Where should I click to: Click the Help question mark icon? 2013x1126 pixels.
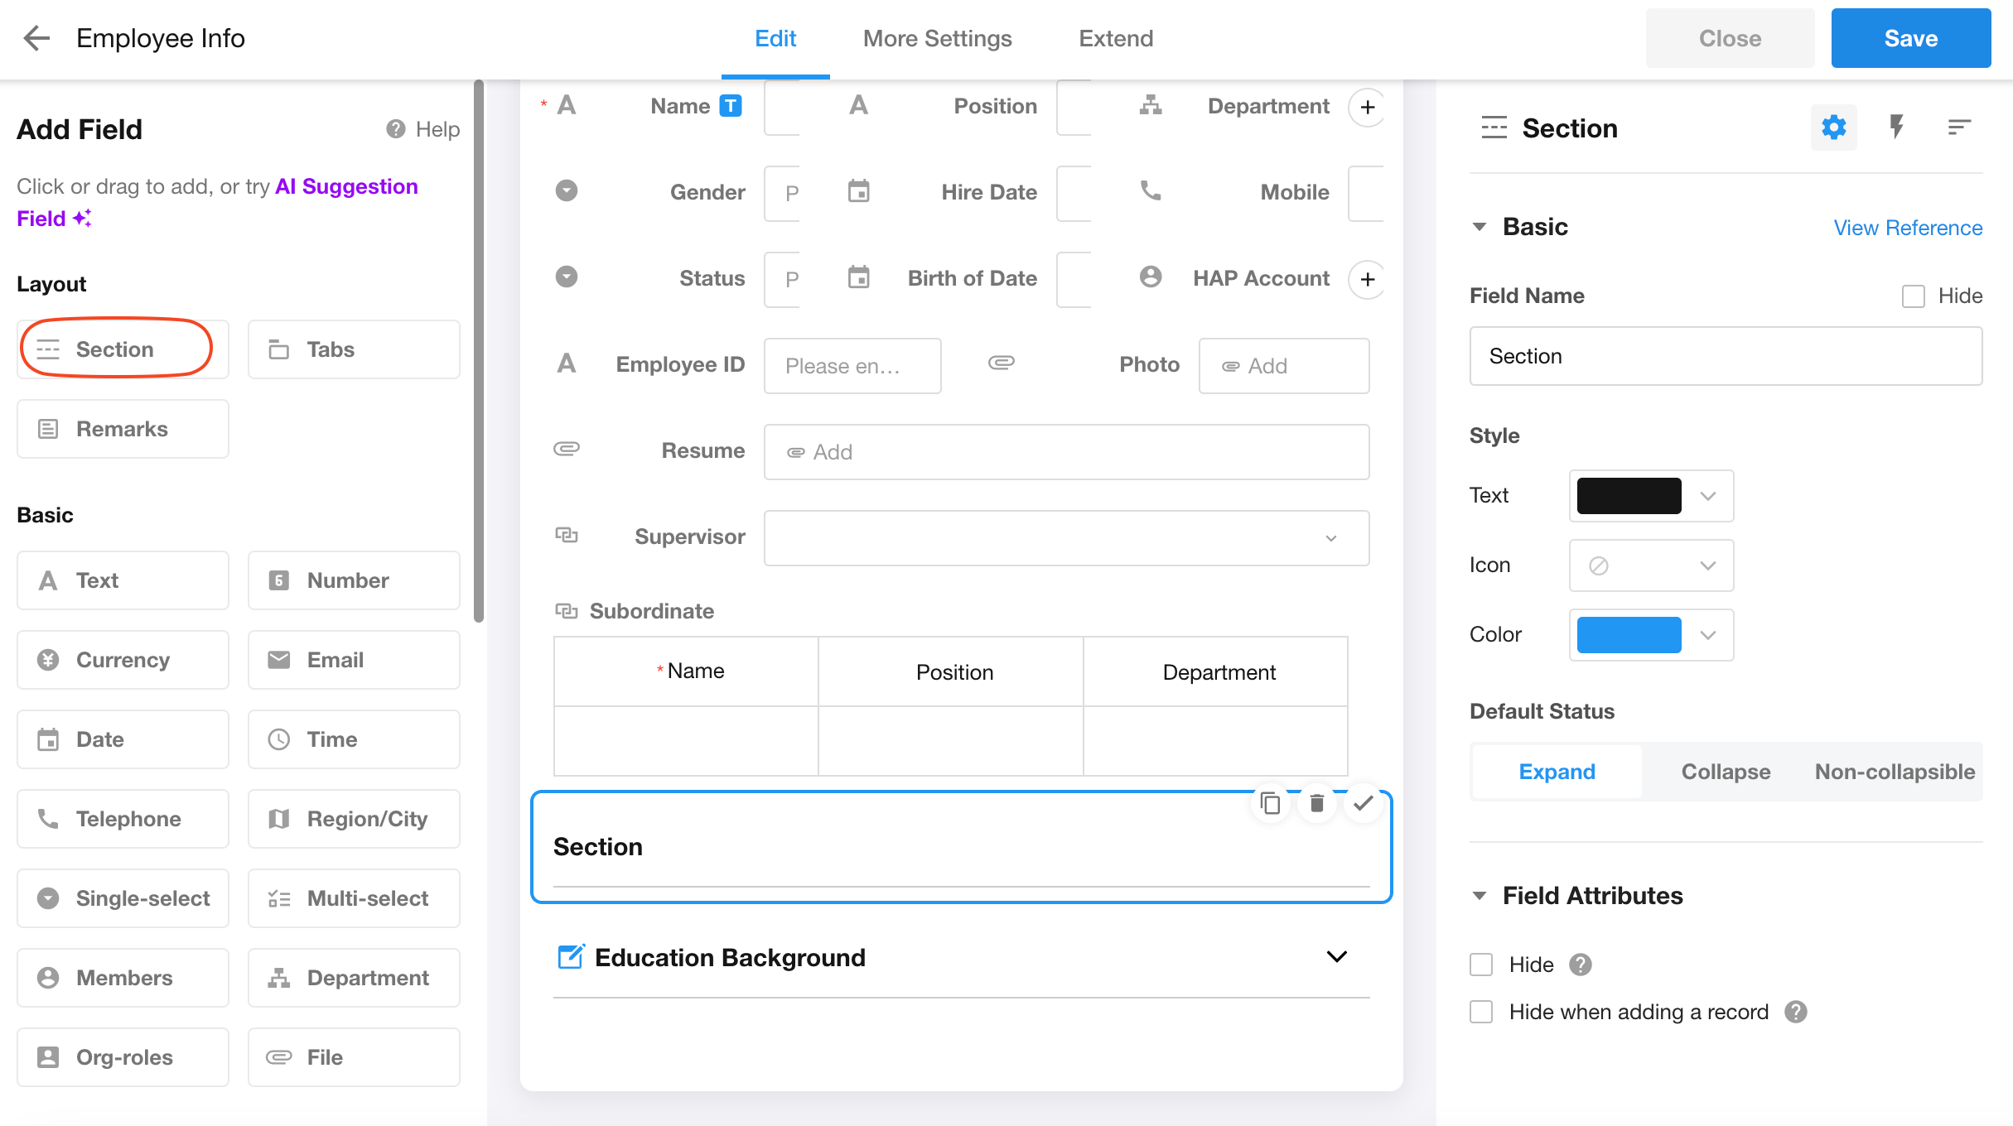[x=396, y=129]
